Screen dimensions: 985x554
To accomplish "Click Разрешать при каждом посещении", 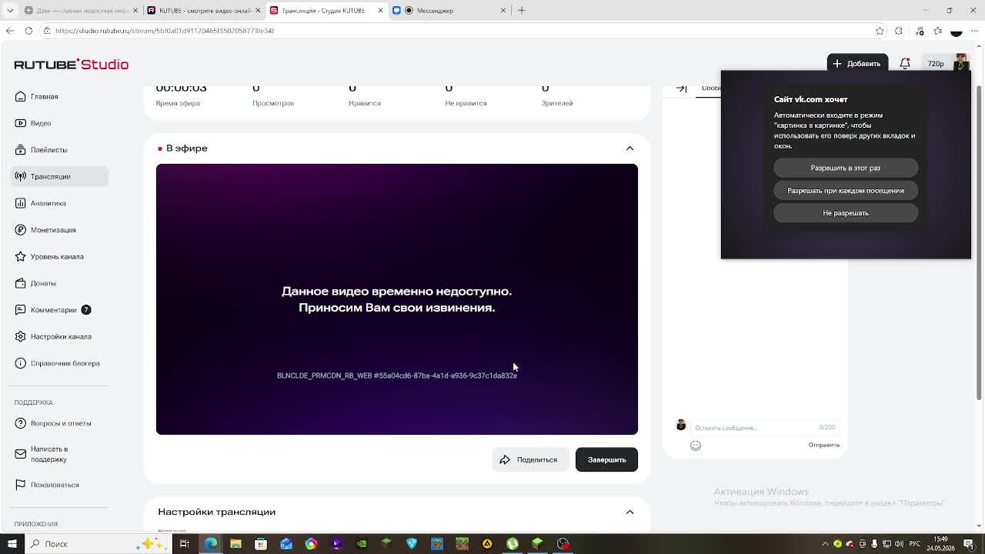I will (x=846, y=190).
